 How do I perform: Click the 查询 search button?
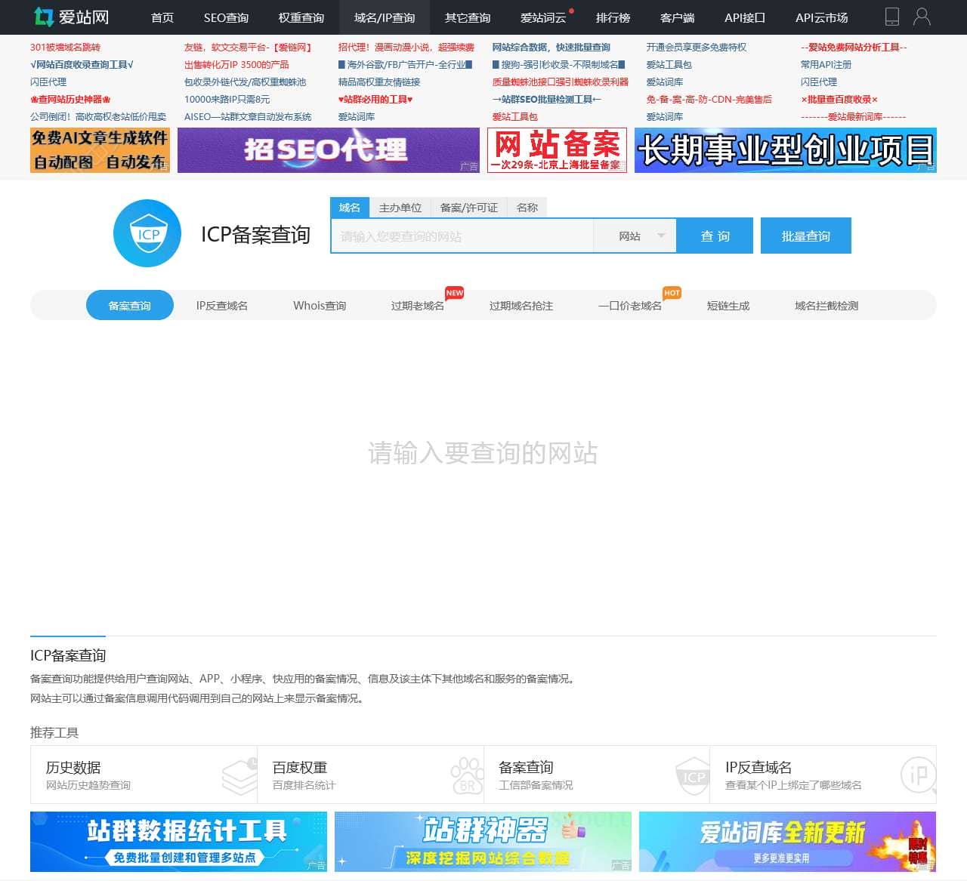(715, 236)
